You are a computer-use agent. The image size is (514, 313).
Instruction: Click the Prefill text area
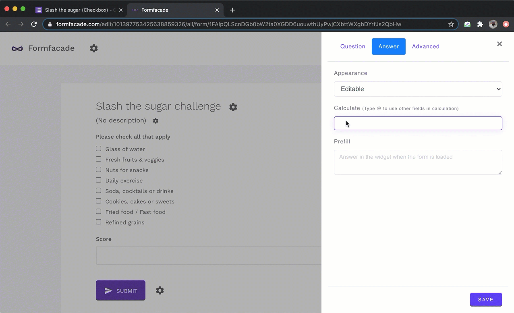pyautogui.click(x=418, y=162)
